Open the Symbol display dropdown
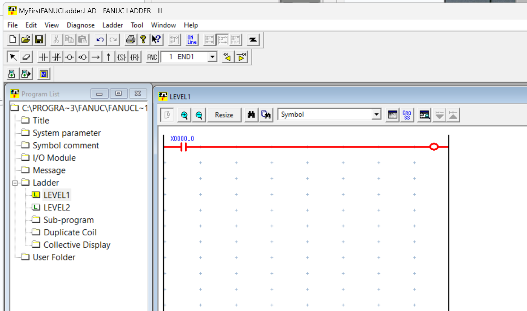This screenshot has height=311, width=527. [x=376, y=115]
